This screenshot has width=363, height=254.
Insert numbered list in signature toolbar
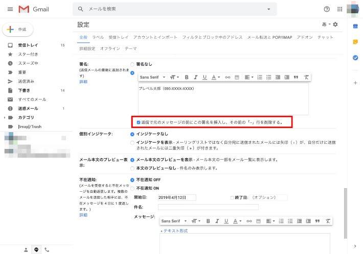click(260, 77)
